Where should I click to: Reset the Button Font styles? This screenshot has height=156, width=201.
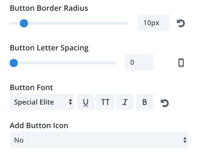165,103
